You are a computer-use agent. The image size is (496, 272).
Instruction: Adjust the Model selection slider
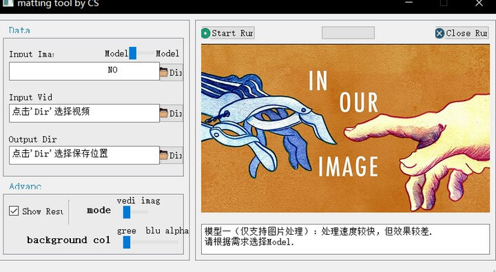[x=141, y=53]
